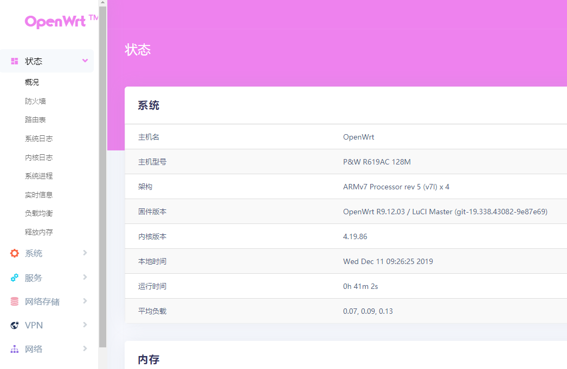
Task: Expand the 服务 menu arrow
Action: click(85, 277)
